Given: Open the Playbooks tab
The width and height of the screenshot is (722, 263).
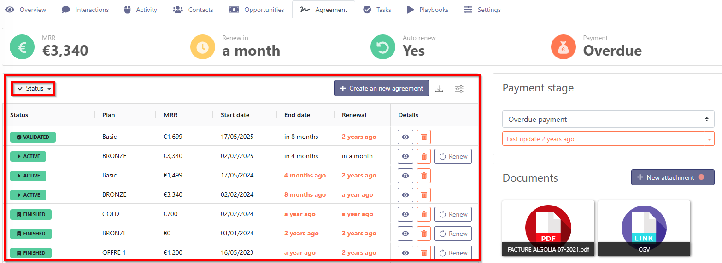Looking at the screenshot, I should tap(427, 10).
